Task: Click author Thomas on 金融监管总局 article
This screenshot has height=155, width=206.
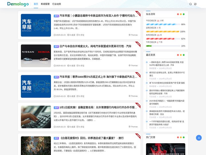Action: [x=133, y=127]
